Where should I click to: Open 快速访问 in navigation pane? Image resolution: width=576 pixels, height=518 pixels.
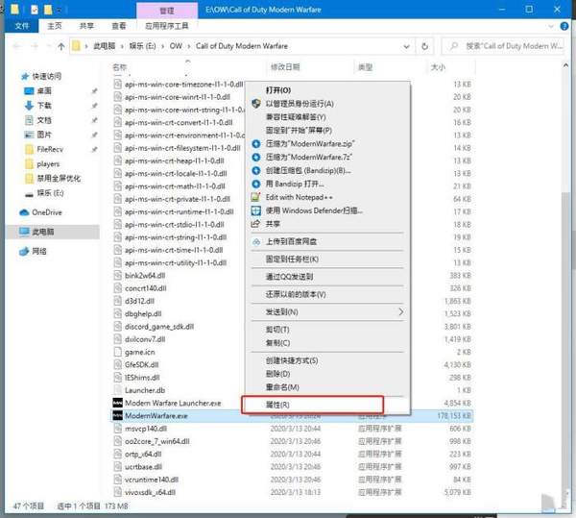tap(47, 76)
